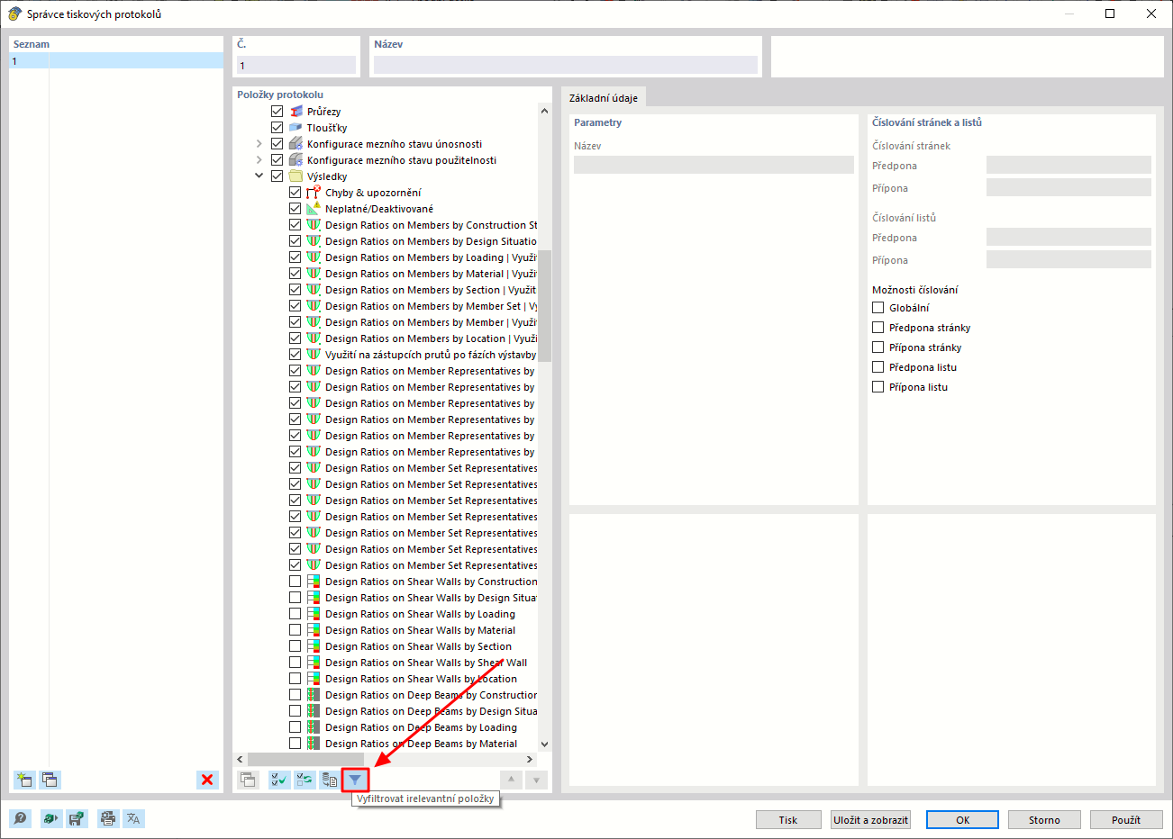The image size is (1173, 839).
Task: Select the check-all items icon
Action: click(278, 780)
